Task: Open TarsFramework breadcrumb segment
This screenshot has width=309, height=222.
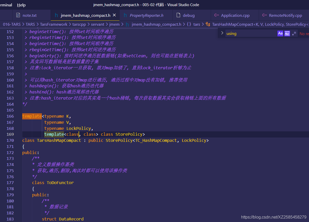Action: point(54,24)
